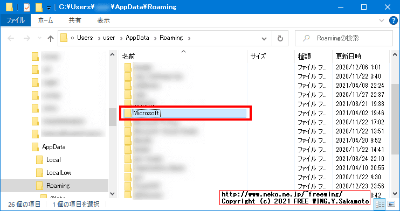The height and width of the screenshot is (211, 400).
Task: Click date 2021/04/02 19:46 cell
Action: [360, 113]
